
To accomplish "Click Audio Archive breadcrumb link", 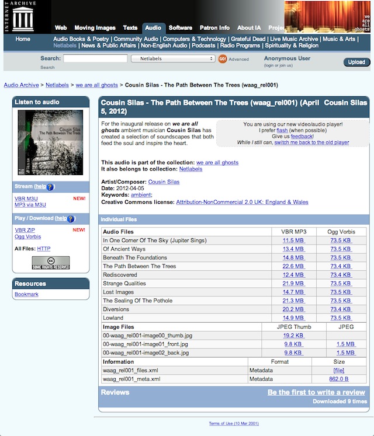I will click(21, 85).
